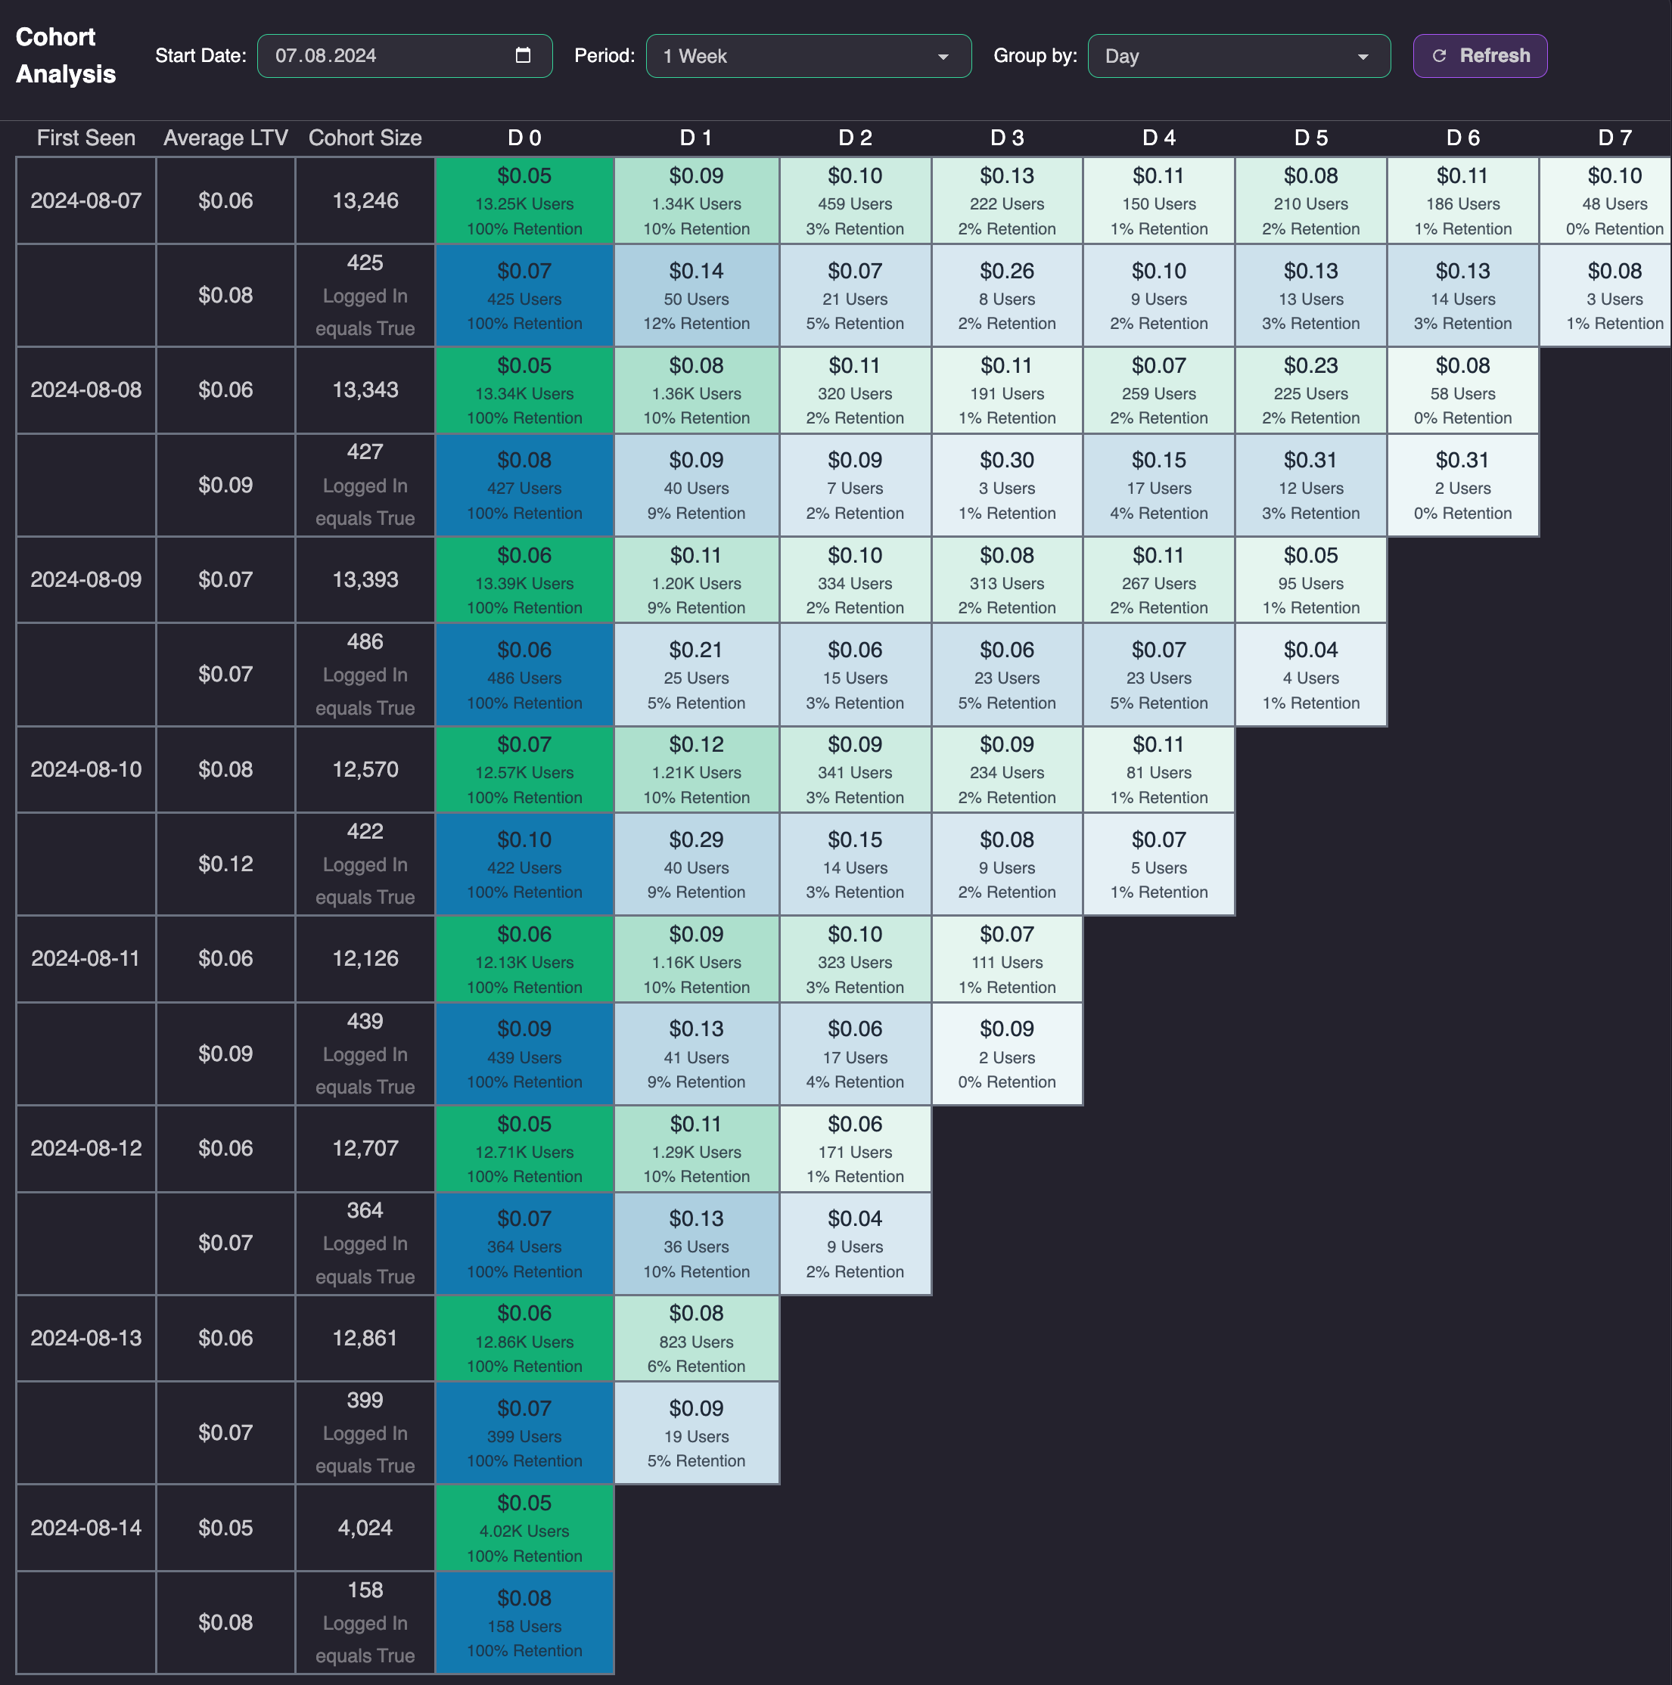The width and height of the screenshot is (1672, 1685).
Task: Click the D 0 column header
Action: pos(524,138)
